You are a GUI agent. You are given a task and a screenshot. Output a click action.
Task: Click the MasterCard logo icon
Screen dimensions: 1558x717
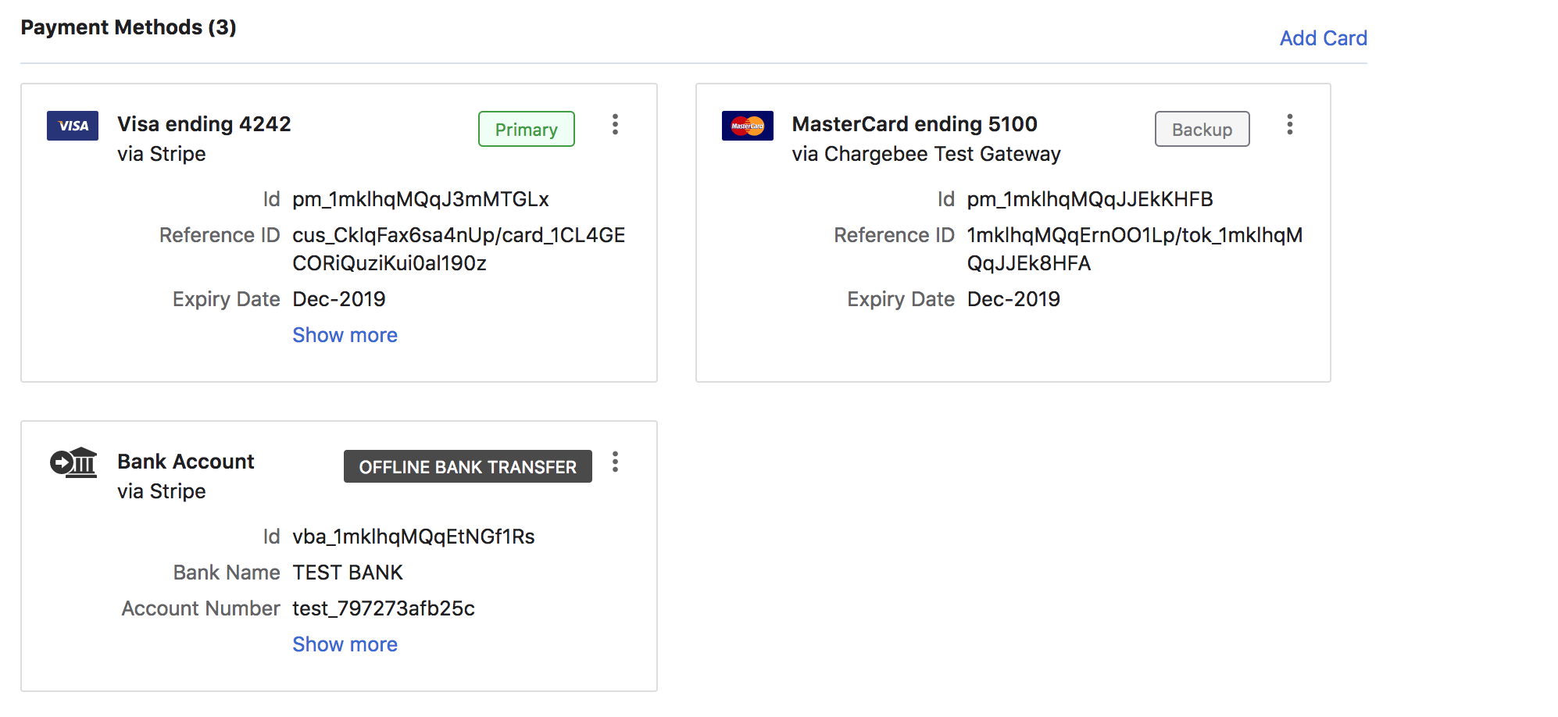(x=747, y=126)
